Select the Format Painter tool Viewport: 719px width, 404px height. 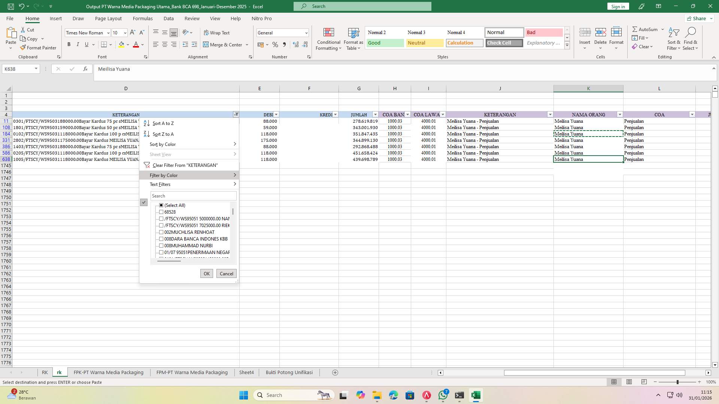coord(39,48)
